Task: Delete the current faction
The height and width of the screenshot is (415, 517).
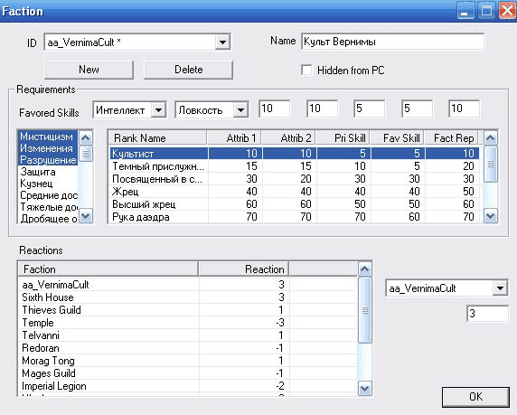Action: coord(188,70)
